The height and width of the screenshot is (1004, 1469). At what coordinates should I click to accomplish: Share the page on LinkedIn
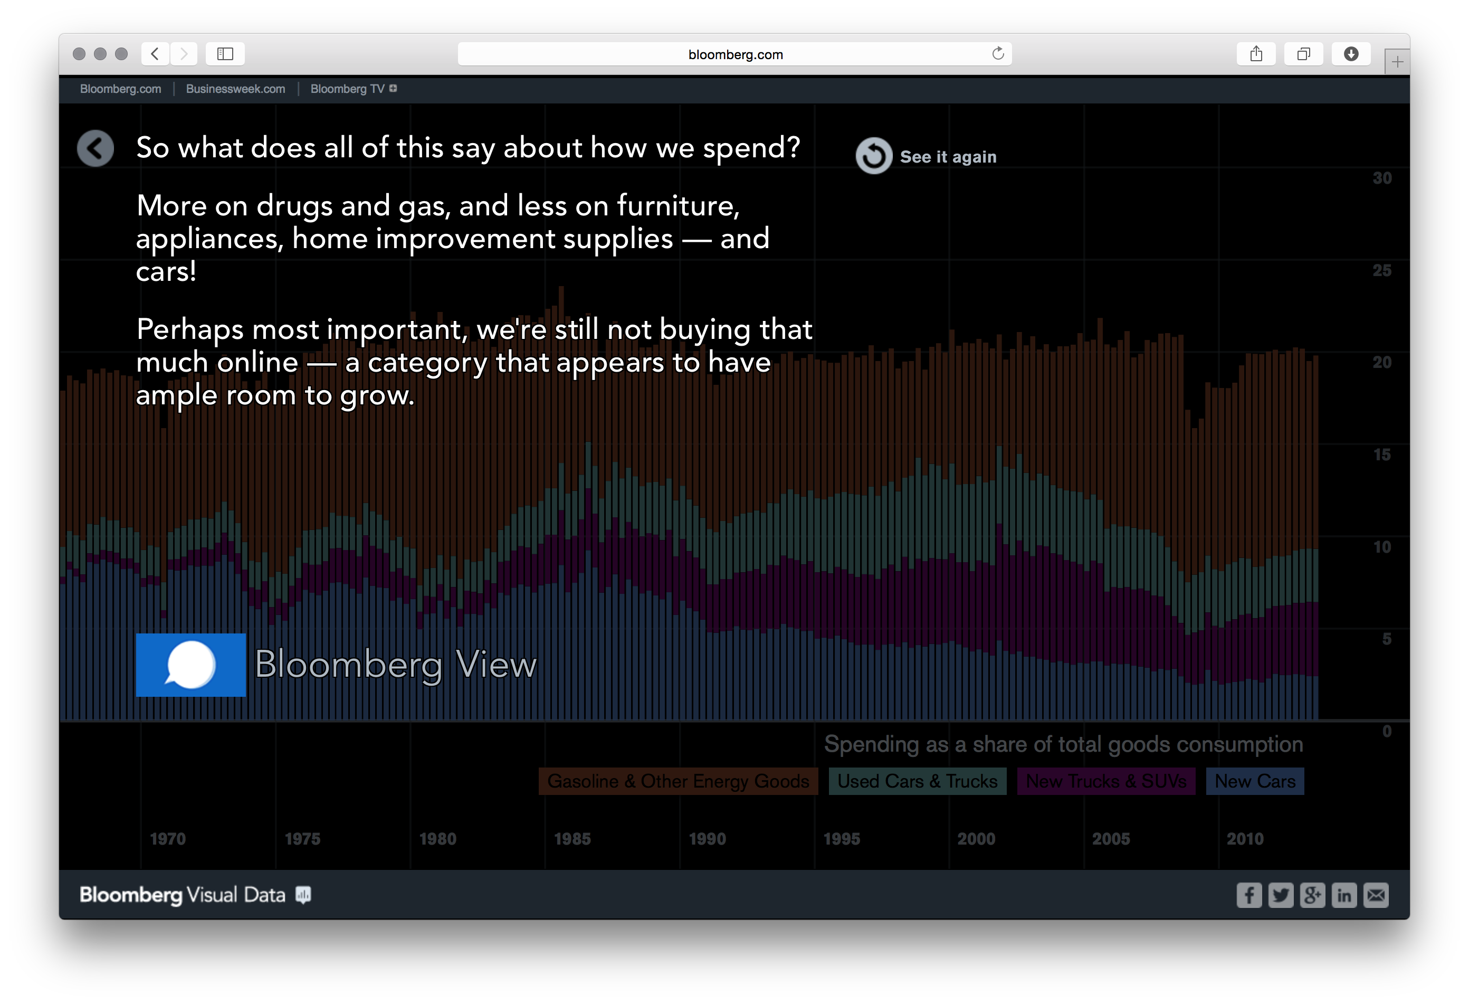click(x=1344, y=895)
